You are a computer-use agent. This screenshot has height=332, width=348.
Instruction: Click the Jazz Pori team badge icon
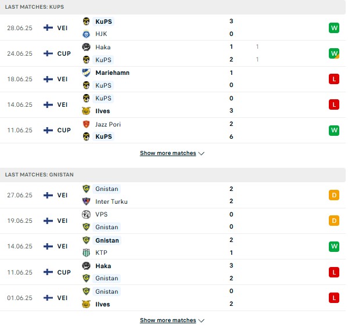86,124
